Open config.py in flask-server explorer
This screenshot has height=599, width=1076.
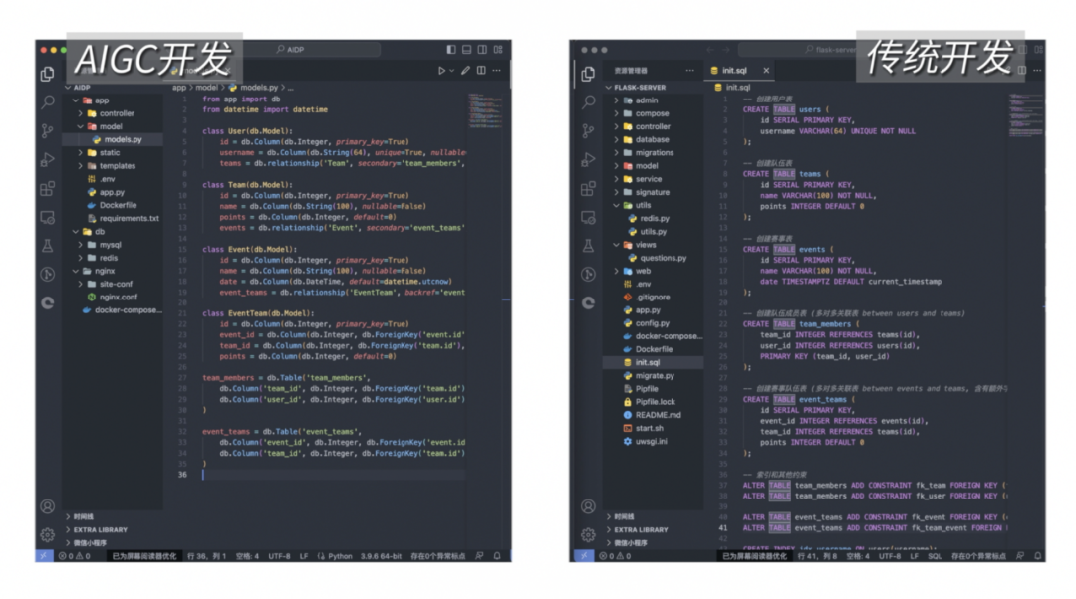(652, 323)
